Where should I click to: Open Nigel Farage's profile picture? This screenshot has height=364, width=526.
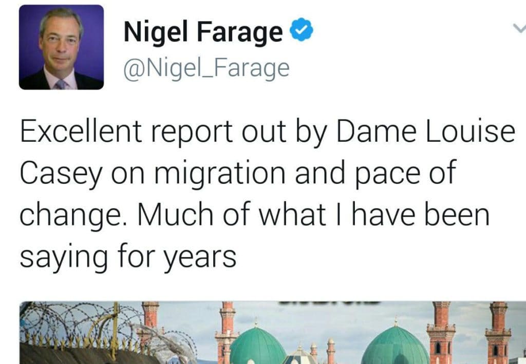(x=61, y=48)
